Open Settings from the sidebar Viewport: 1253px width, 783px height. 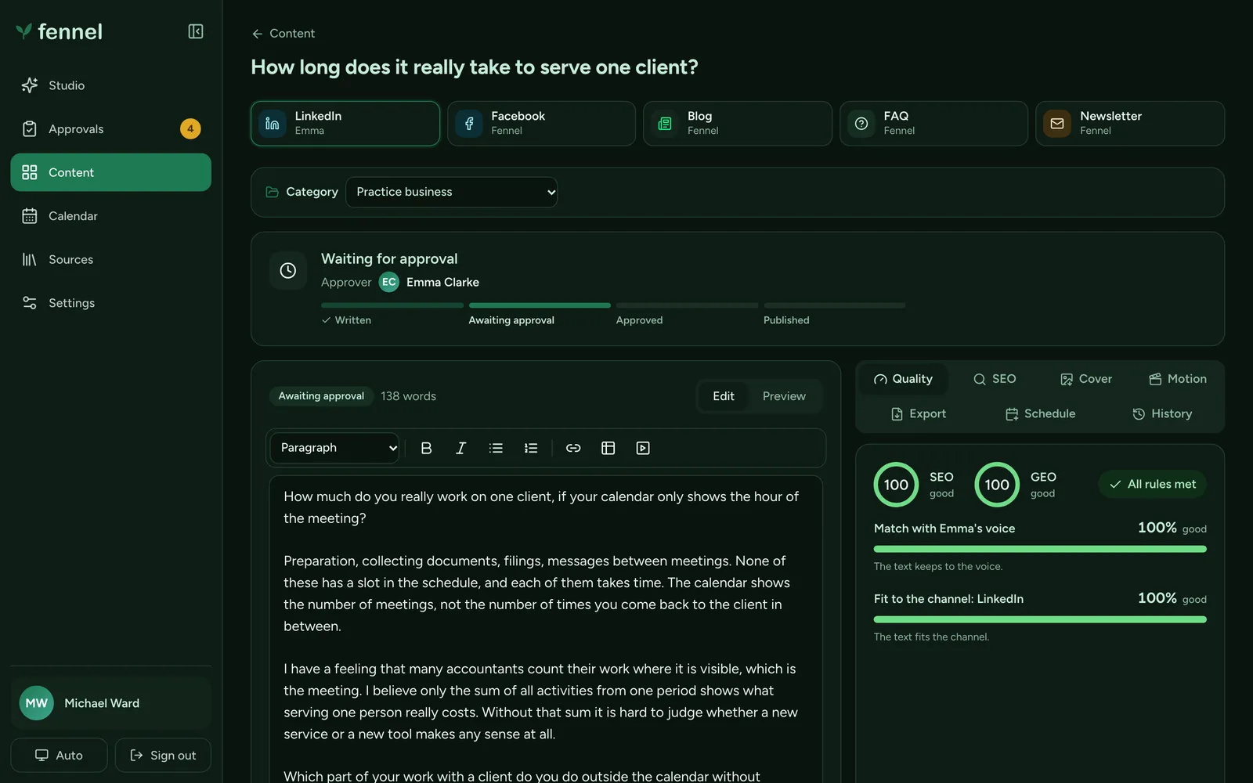[x=110, y=303]
